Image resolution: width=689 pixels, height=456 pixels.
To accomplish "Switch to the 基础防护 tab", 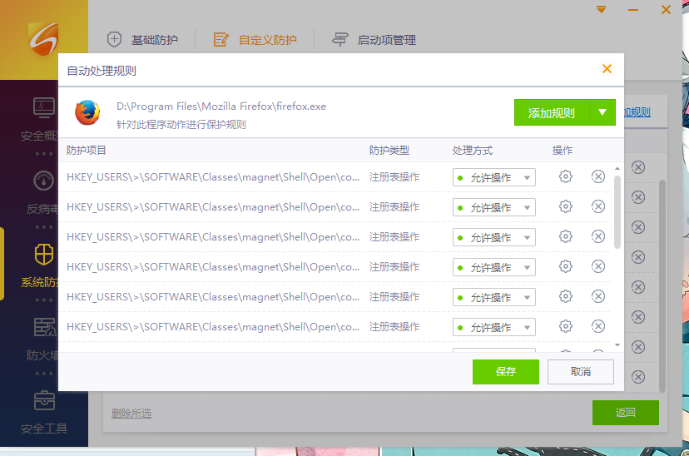I will (142, 40).
